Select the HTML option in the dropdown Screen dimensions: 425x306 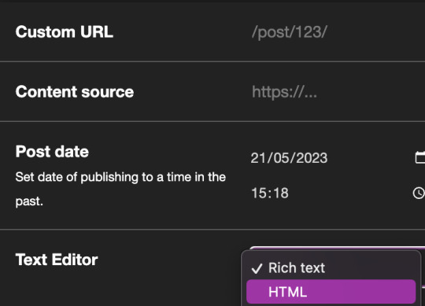[331, 292]
